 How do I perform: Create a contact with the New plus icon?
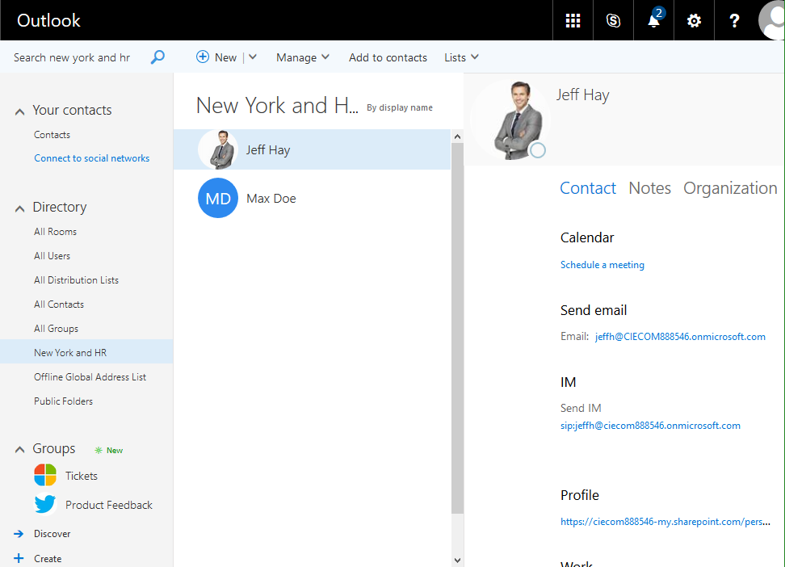tap(203, 57)
